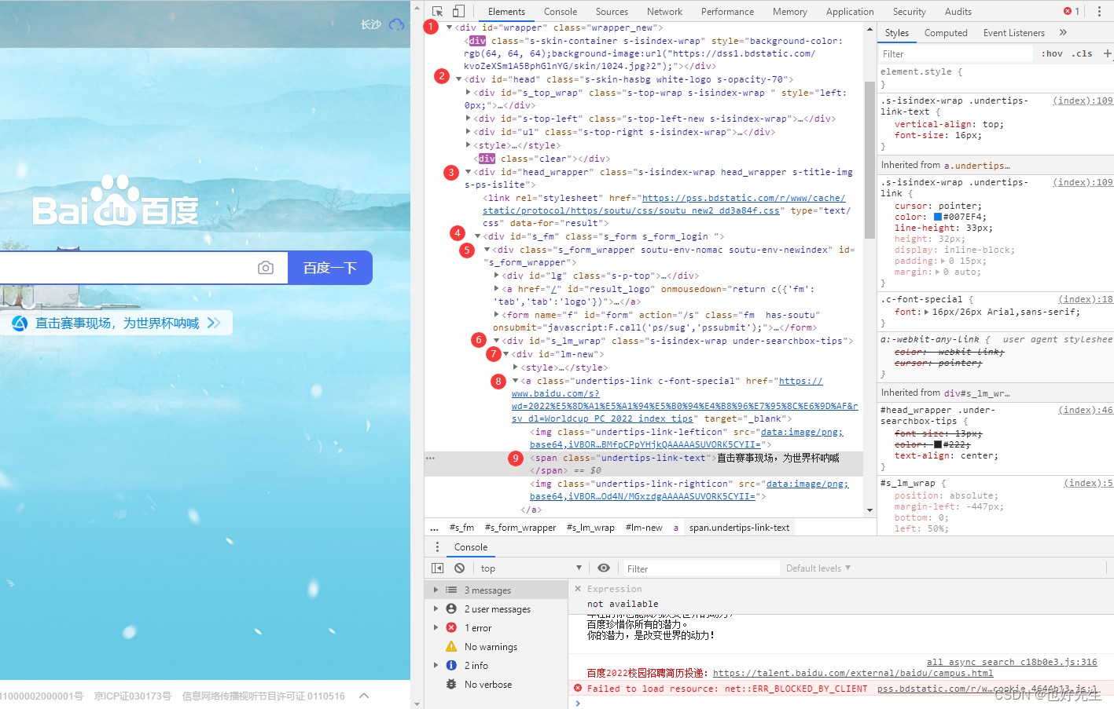
Task: Toggle the :hov element state panel
Action: 1052,53
